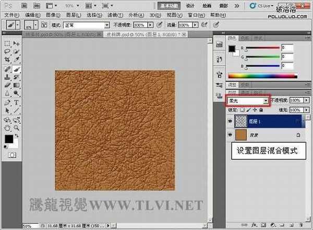The width and height of the screenshot is (313, 230).
Task: Switch to the 绘画 workspace
Action: click(x=207, y=6)
